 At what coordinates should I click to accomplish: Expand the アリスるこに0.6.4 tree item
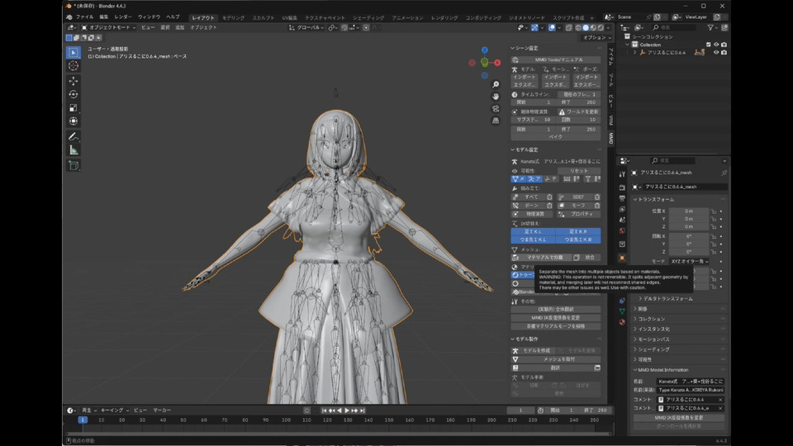point(635,52)
